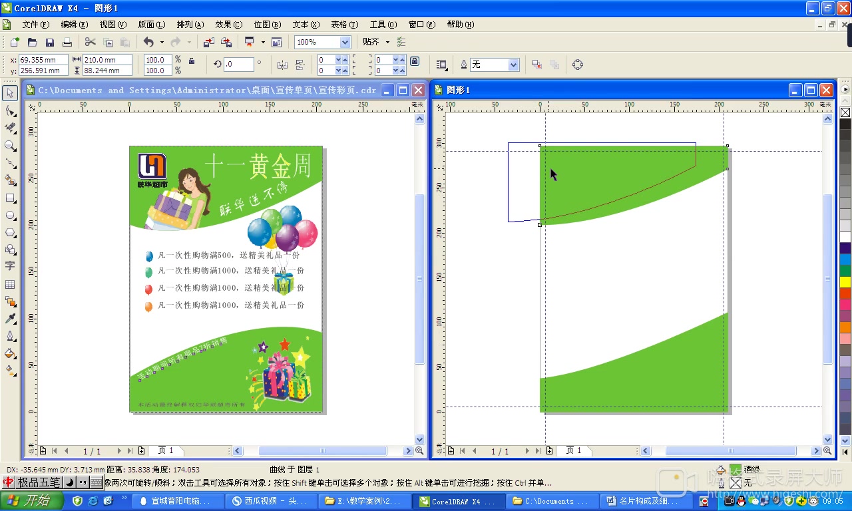Select the Smart Fill tool
Image resolution: width=852 pixels, height=511 pixels.
pyautogui.click(x=10, y=180)
